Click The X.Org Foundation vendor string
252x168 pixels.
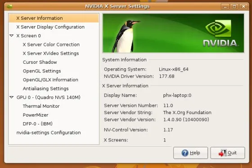coord(187,113)
